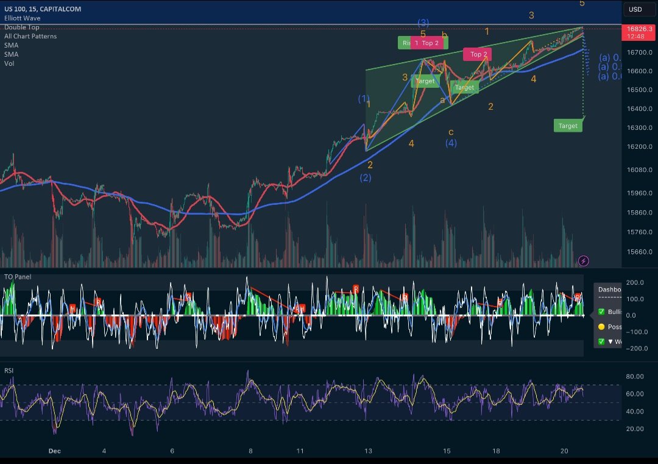Click the 16080.0 price scale value
The width and height of the screenshot is (658, 464).
[x=640, y=170]
